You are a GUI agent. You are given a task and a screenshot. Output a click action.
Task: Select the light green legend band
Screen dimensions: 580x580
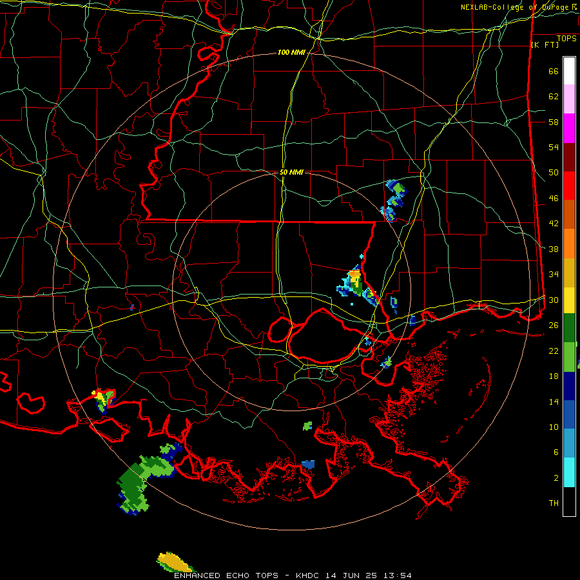pos(569,356)
